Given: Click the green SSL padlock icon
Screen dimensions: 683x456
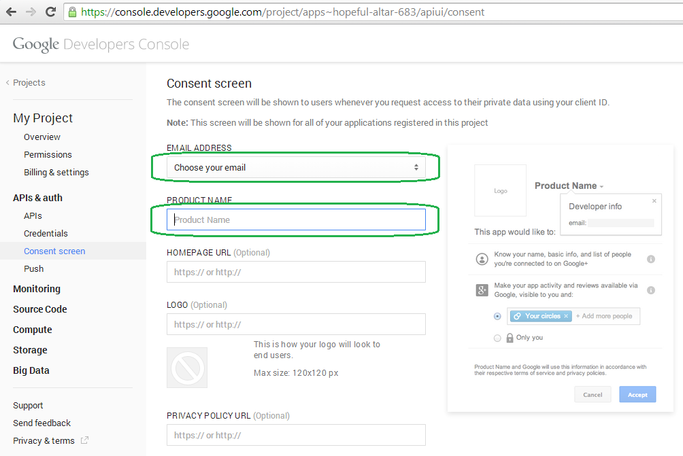Looking at the screenshot, I should (72, 12).
